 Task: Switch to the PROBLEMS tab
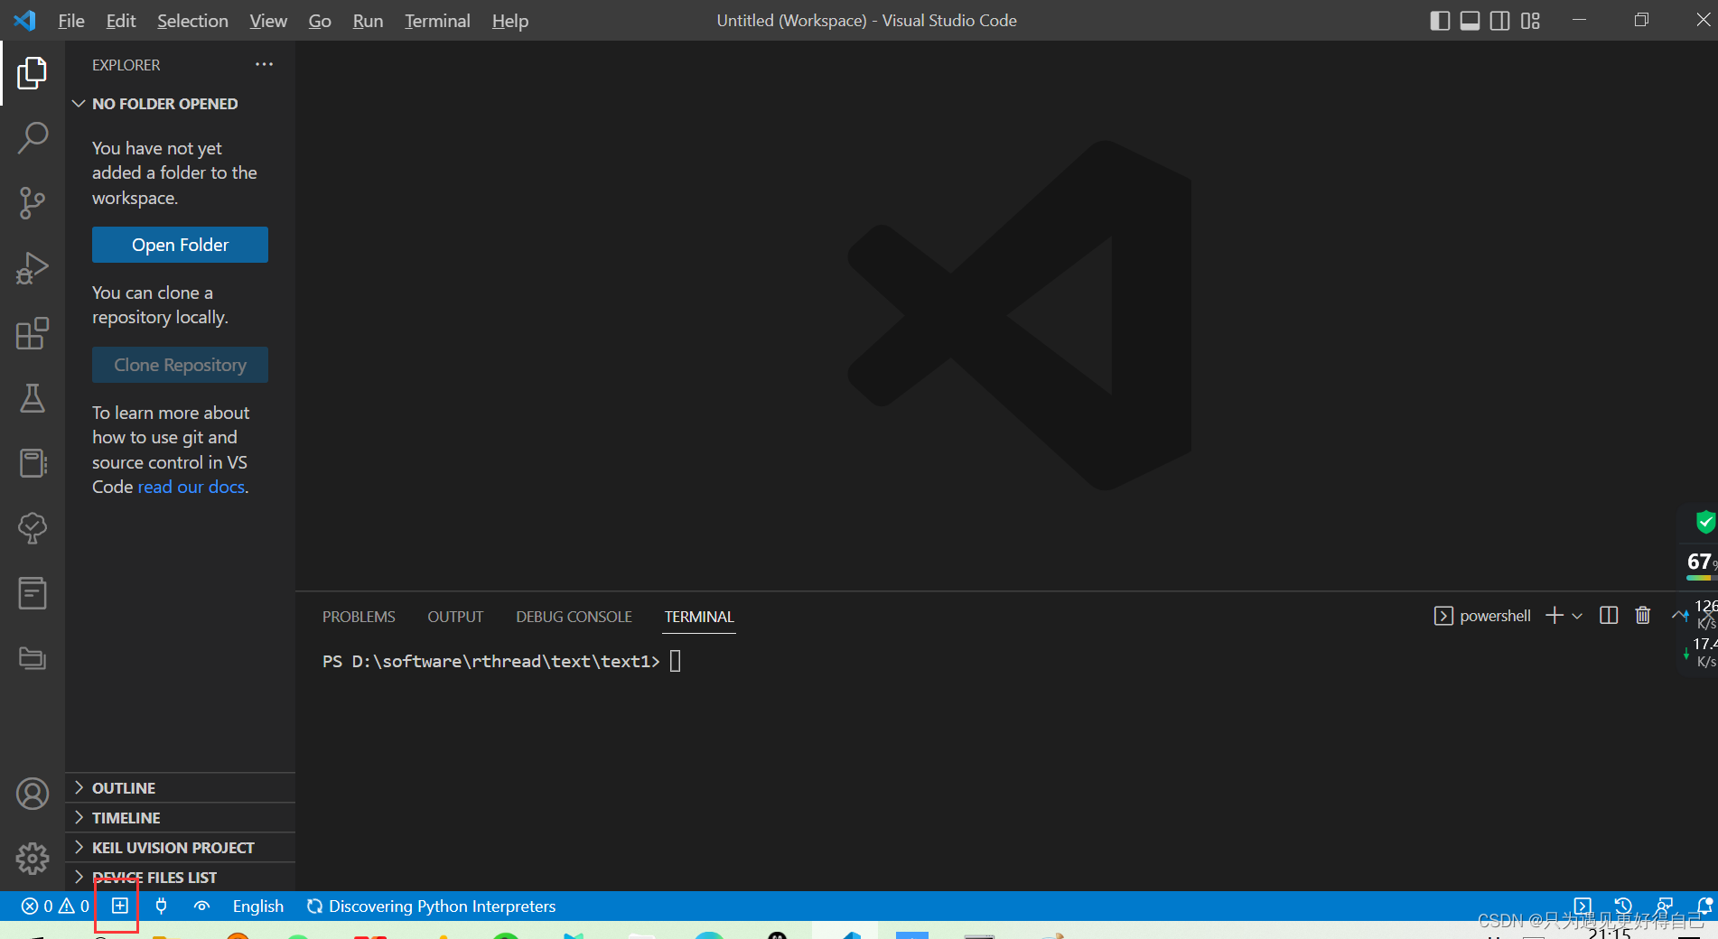(359, 617)
